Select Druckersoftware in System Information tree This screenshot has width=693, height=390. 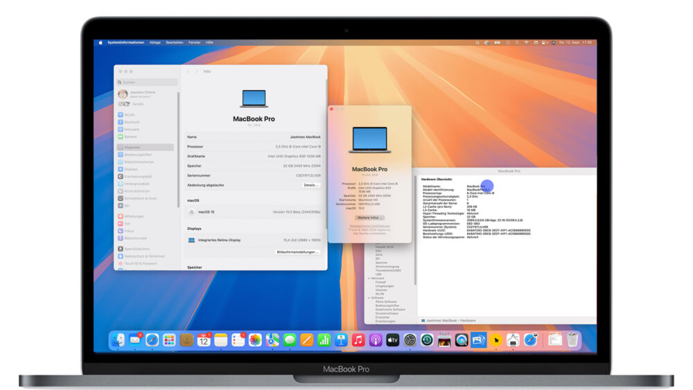coord(387,313)
